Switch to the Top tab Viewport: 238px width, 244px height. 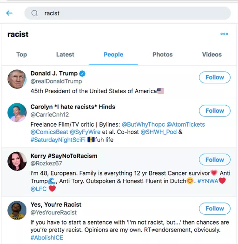click(21, 54)
